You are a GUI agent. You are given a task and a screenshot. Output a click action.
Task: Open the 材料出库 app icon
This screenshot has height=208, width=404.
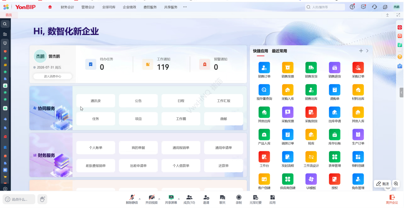(x=358, y=90)
